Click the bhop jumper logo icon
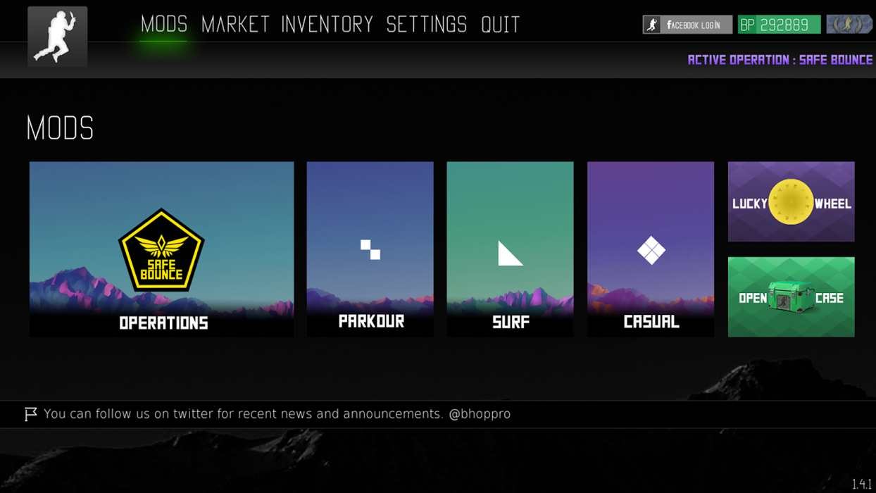This screenshot has width=876, height=493. coord(58,37)
